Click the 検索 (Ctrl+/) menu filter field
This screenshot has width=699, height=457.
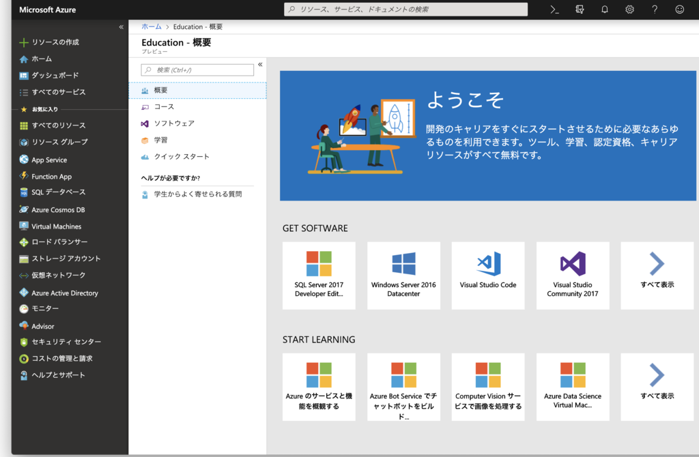tap(197, 70)
